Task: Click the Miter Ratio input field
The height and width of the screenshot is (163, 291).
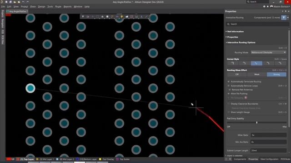Action: 269,135
